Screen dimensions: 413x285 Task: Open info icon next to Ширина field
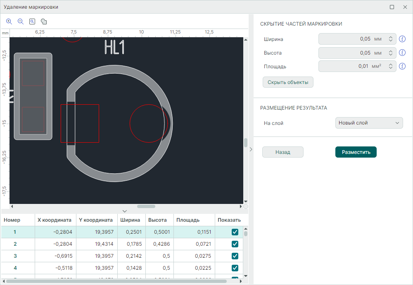(x=402, y=39)
